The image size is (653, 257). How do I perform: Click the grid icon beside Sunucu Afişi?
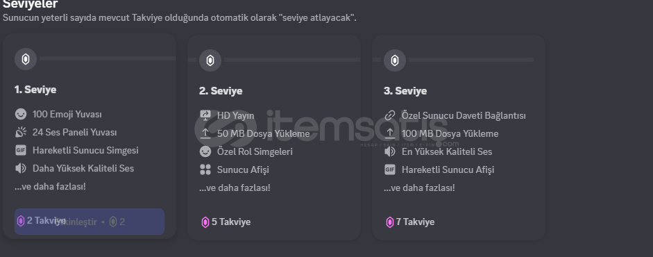coord(205,169)
